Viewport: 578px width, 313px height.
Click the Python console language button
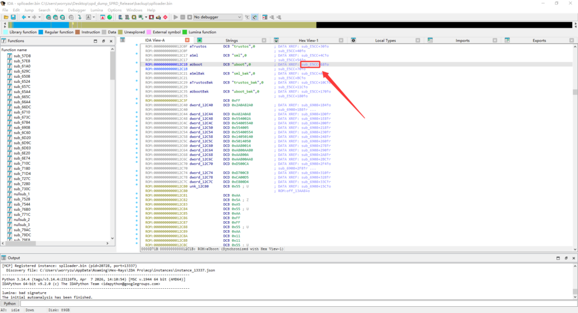[10, 304]
